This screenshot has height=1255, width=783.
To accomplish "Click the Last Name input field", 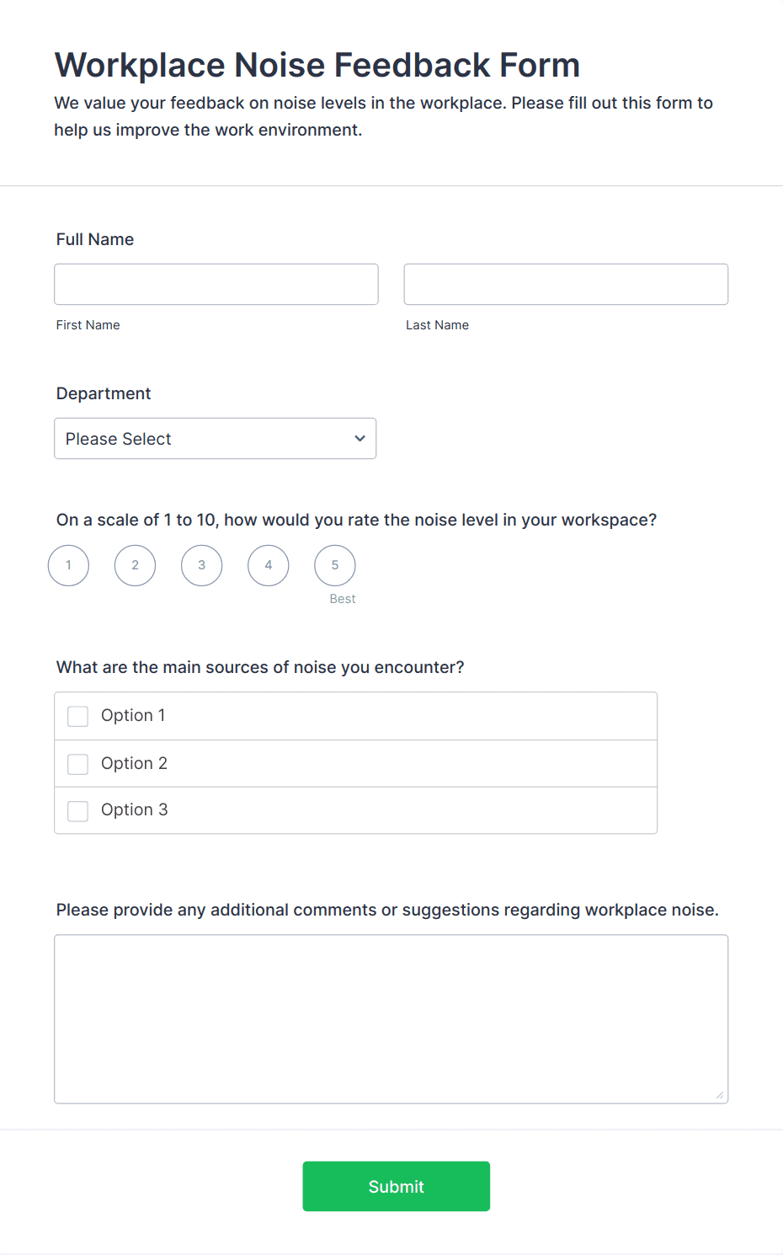I will click(x=566, y=284).
